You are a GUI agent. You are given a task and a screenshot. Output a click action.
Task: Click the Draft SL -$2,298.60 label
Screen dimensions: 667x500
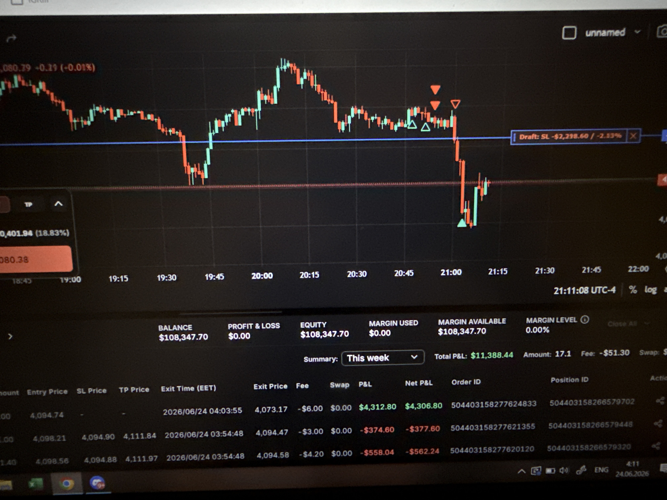pyautogui.click(x=570, y=136)
